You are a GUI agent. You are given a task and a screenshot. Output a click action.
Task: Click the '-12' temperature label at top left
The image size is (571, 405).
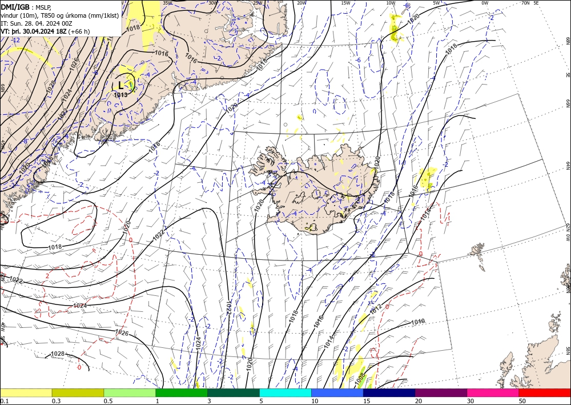click(15, 40)
